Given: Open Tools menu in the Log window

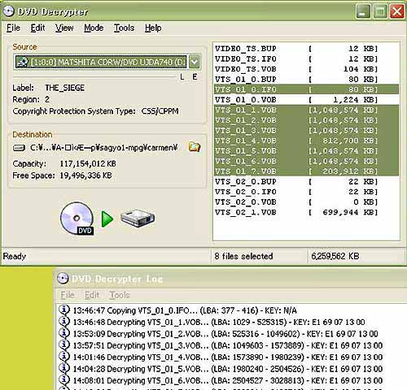Looking at the screenshot, I should tap(120, 295).
